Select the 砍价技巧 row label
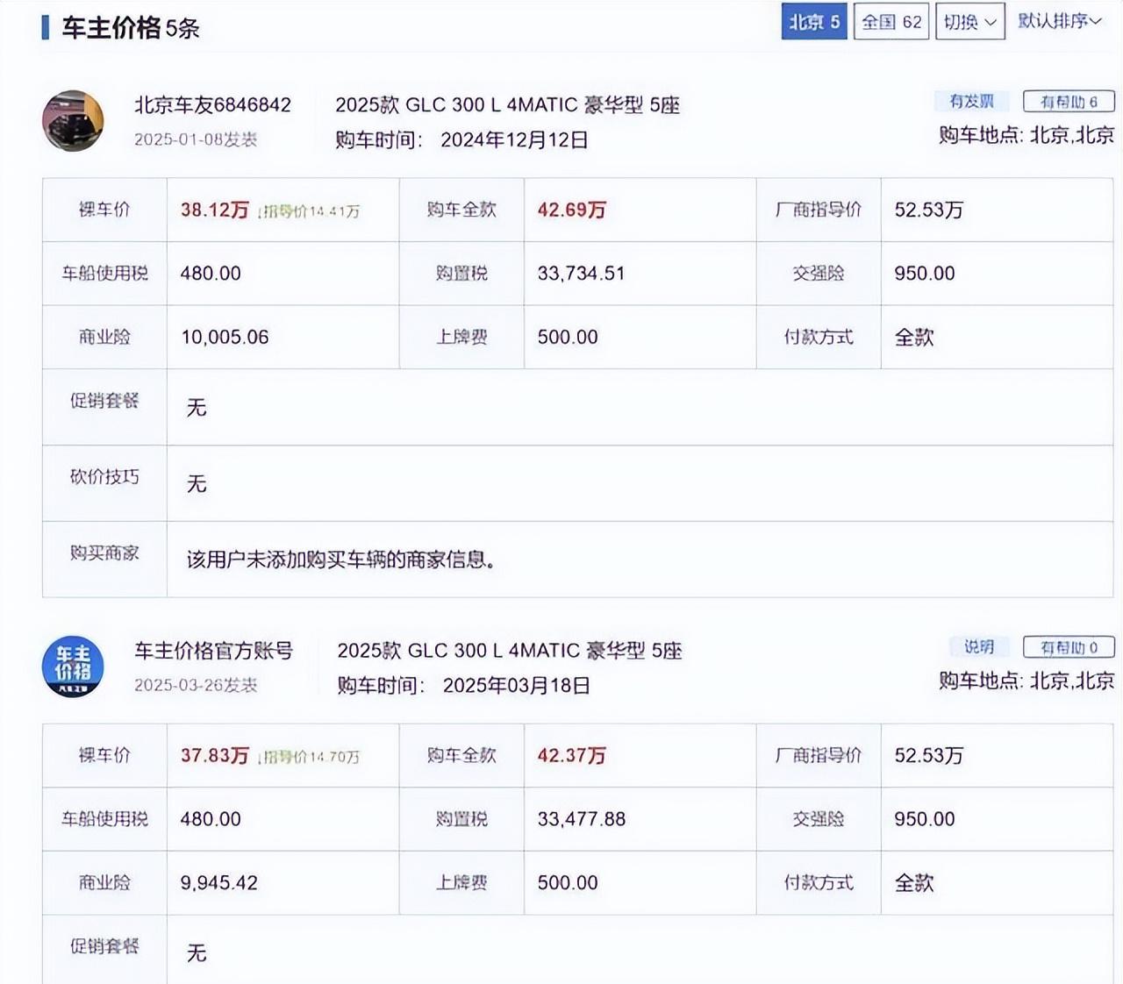This screenshot has height=984, width=1123. pos(104,477)
